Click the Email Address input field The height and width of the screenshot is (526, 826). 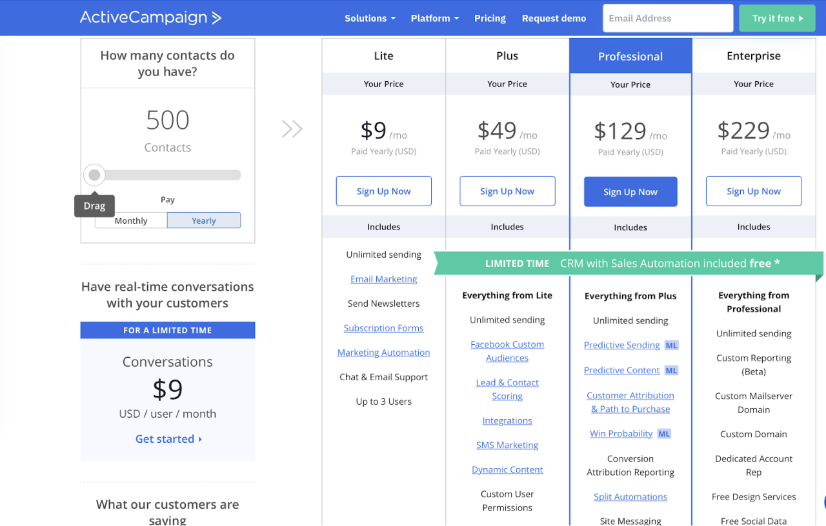click(x=667, y=18)
